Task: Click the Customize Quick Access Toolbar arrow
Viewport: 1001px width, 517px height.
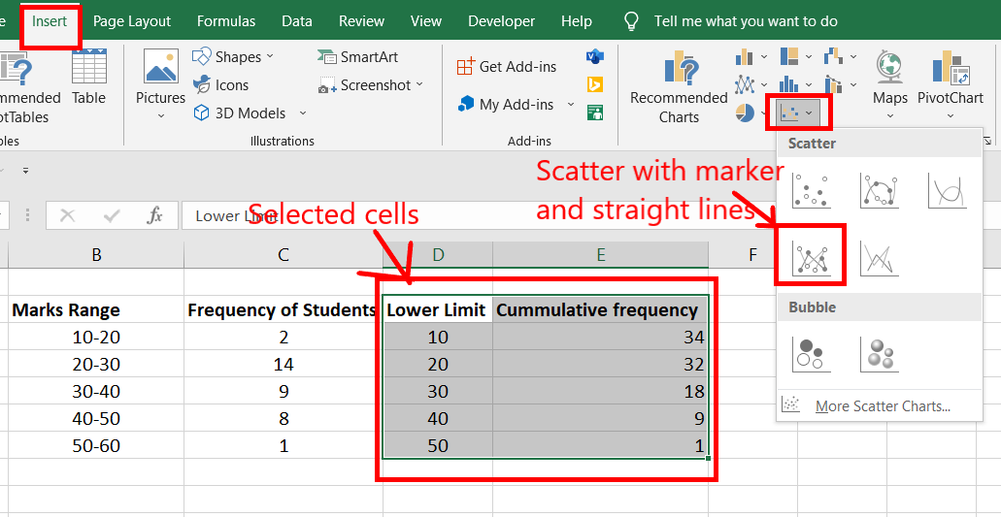Action: pos(26,170)
